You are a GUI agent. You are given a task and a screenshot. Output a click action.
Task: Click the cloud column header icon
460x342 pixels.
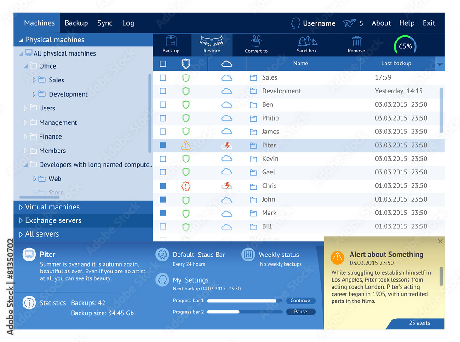227,64
